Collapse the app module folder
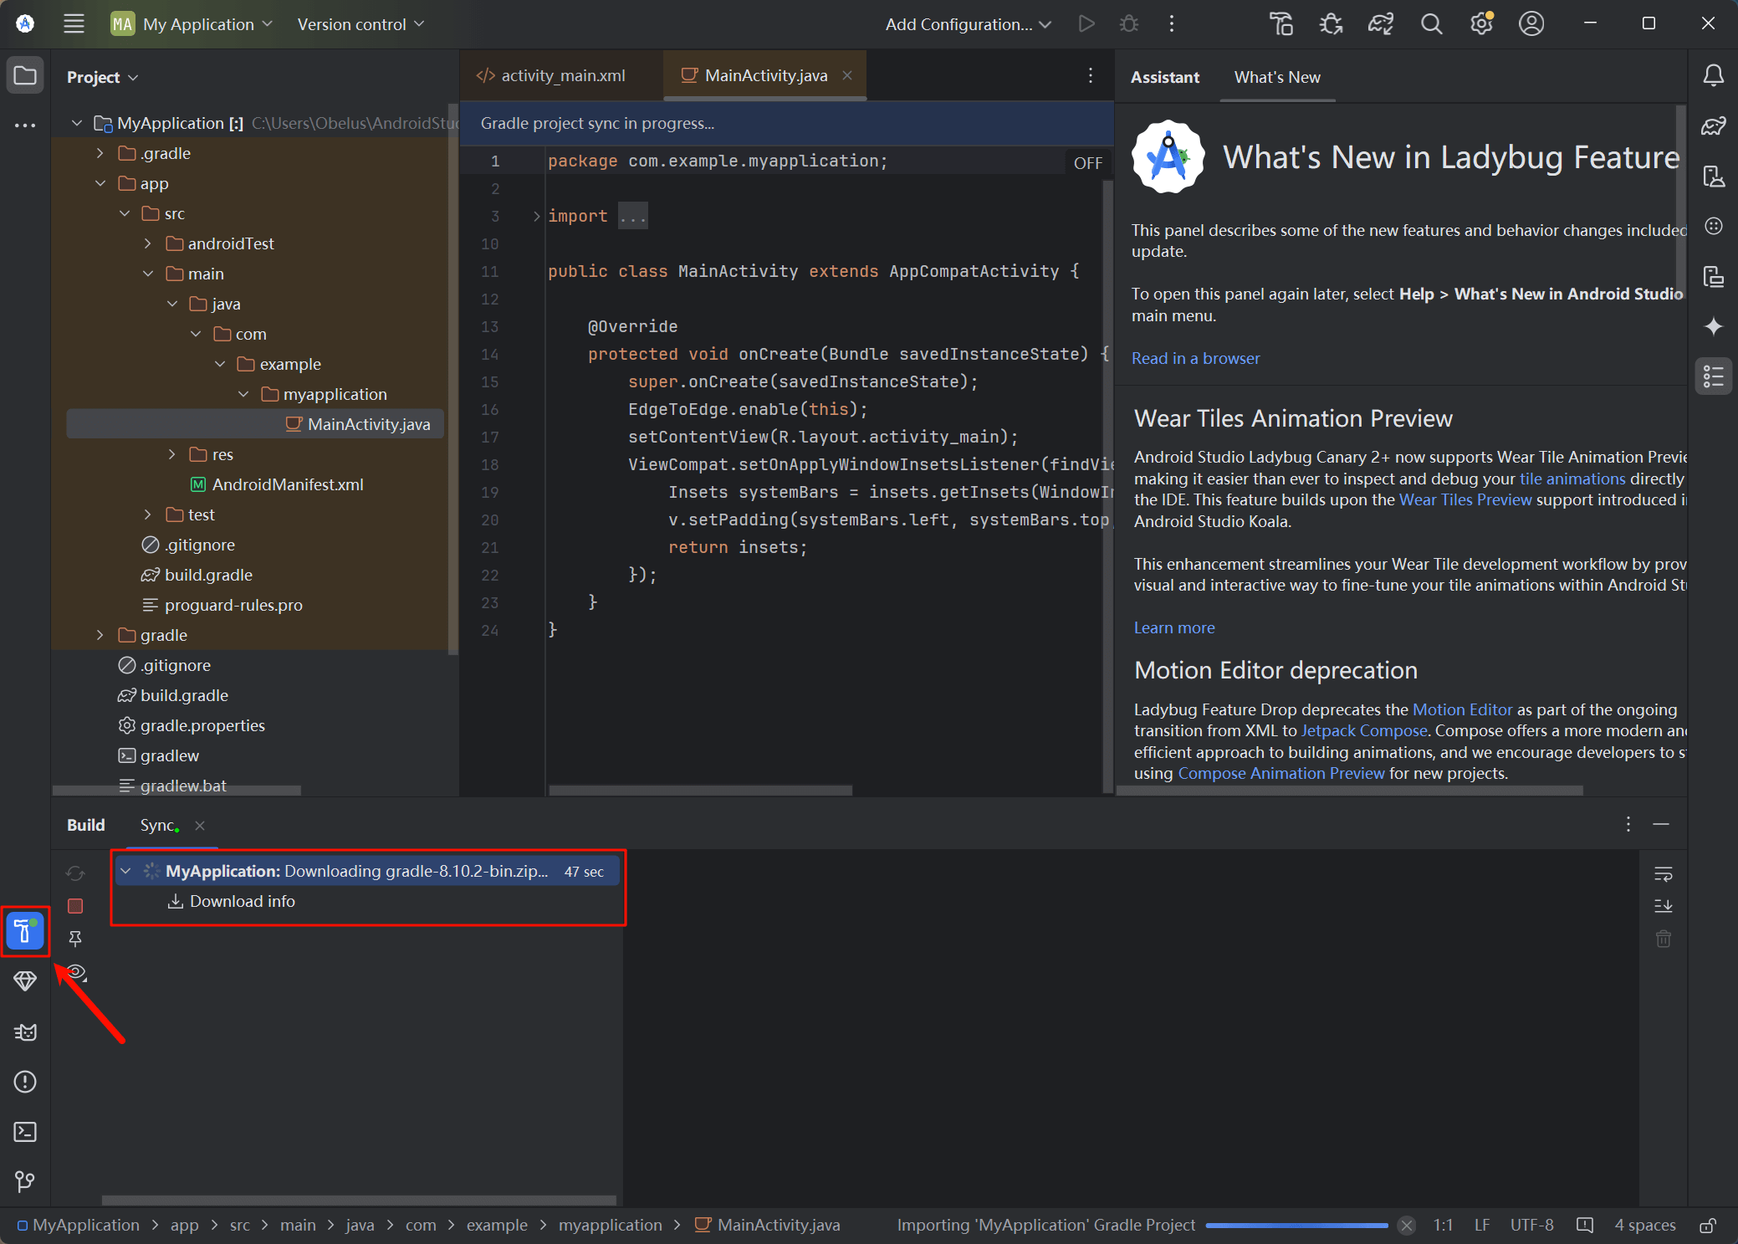 point(100,183)
